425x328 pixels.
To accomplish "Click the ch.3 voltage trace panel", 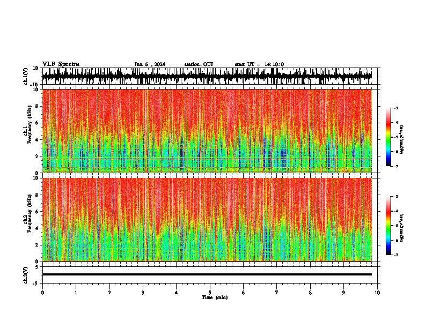I will click(x=211, y=275).
